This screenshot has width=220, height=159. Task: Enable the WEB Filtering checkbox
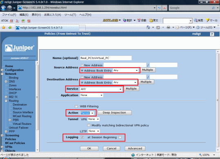76,107
